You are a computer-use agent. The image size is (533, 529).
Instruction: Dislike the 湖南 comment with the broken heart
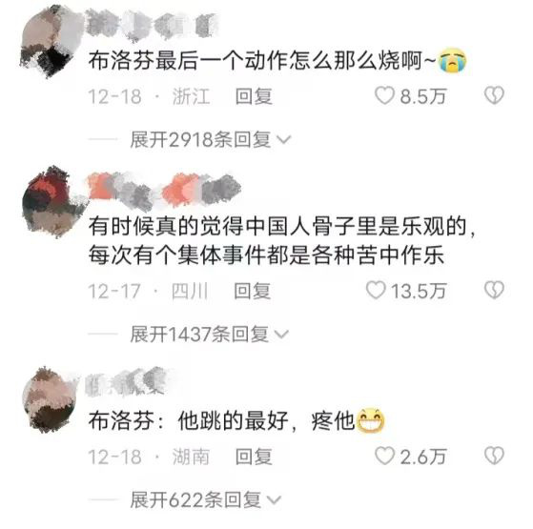click(494, 456)
